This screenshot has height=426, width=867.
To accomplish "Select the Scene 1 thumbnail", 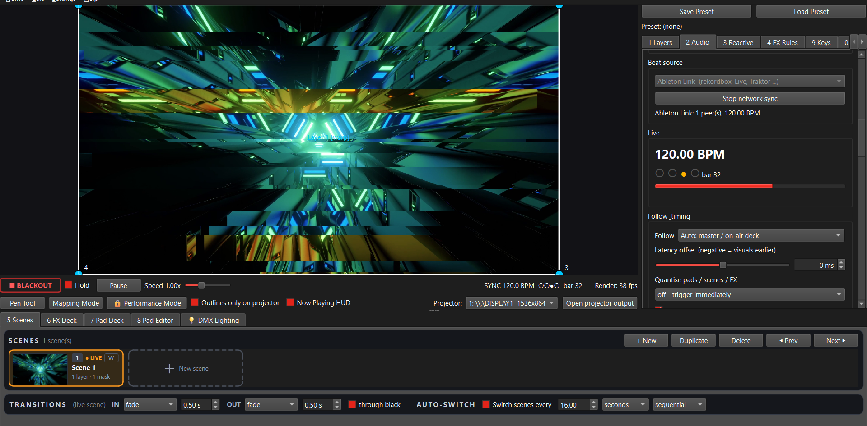I will [x=40, y=369].
